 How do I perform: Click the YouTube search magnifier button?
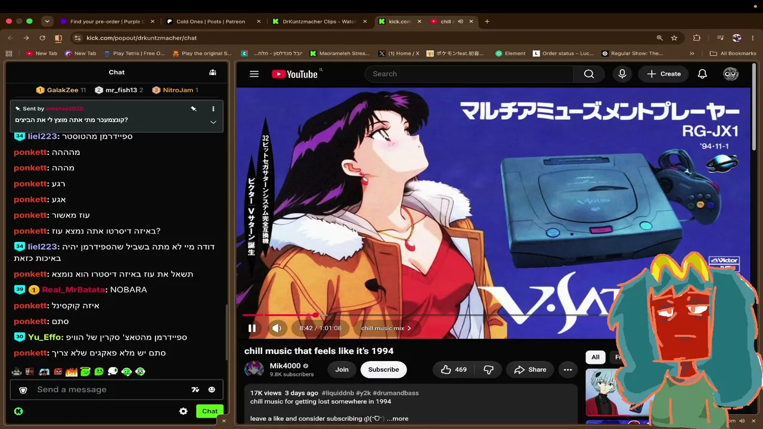(589, 74)
